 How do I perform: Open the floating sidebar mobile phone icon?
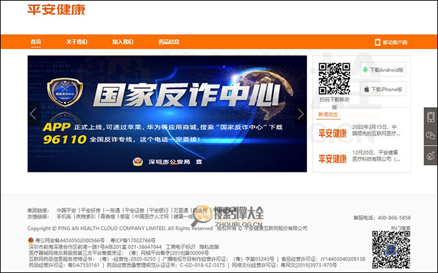pos(431,117)
